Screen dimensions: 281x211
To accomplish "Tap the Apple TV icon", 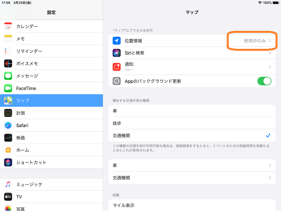I will coord(8,197).
